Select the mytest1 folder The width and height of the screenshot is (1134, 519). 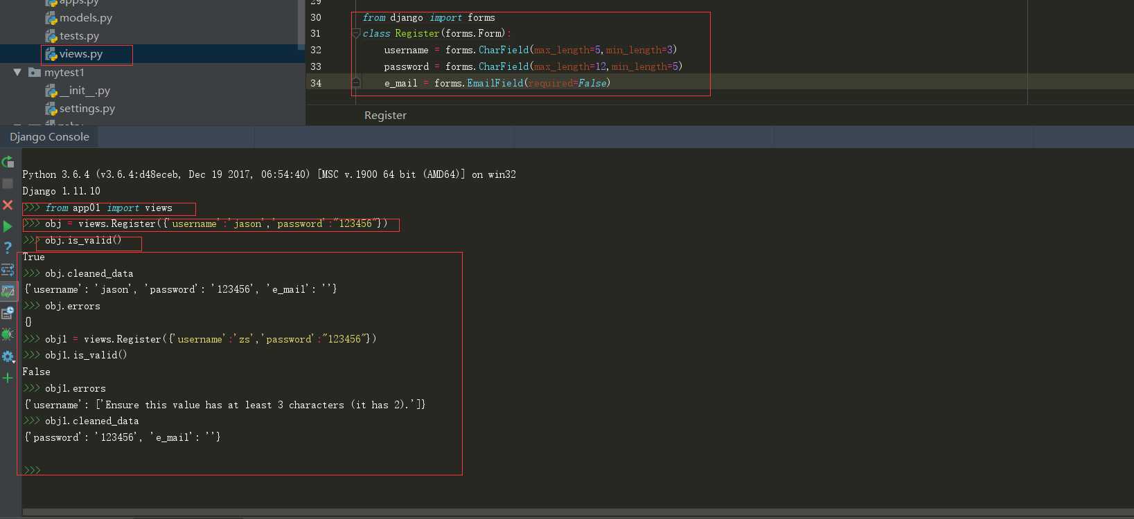pos(64,73)
